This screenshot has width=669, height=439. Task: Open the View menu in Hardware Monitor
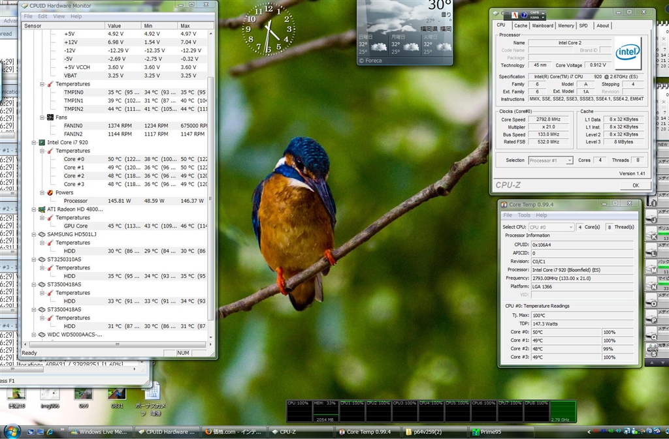pos(59,16)
